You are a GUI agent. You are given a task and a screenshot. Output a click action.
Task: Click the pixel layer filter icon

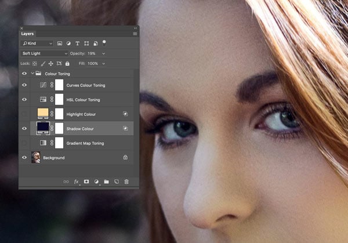[x=60, y=43]
